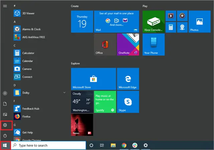Screen dimensions: 214x150
Task: Launch the Camera app
Action: point(39,69)
